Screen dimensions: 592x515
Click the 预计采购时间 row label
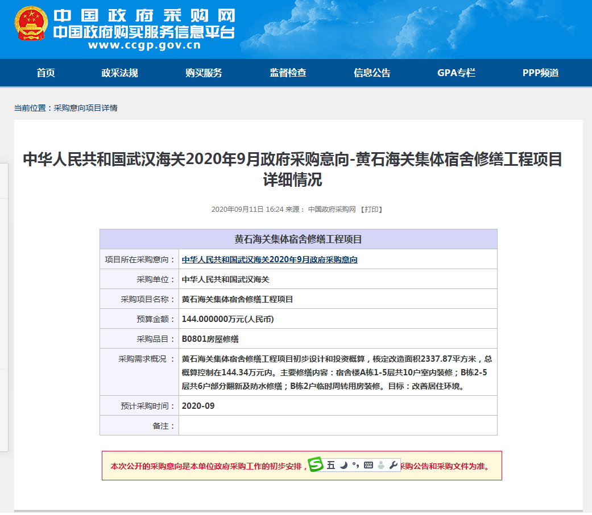[148, 406]
